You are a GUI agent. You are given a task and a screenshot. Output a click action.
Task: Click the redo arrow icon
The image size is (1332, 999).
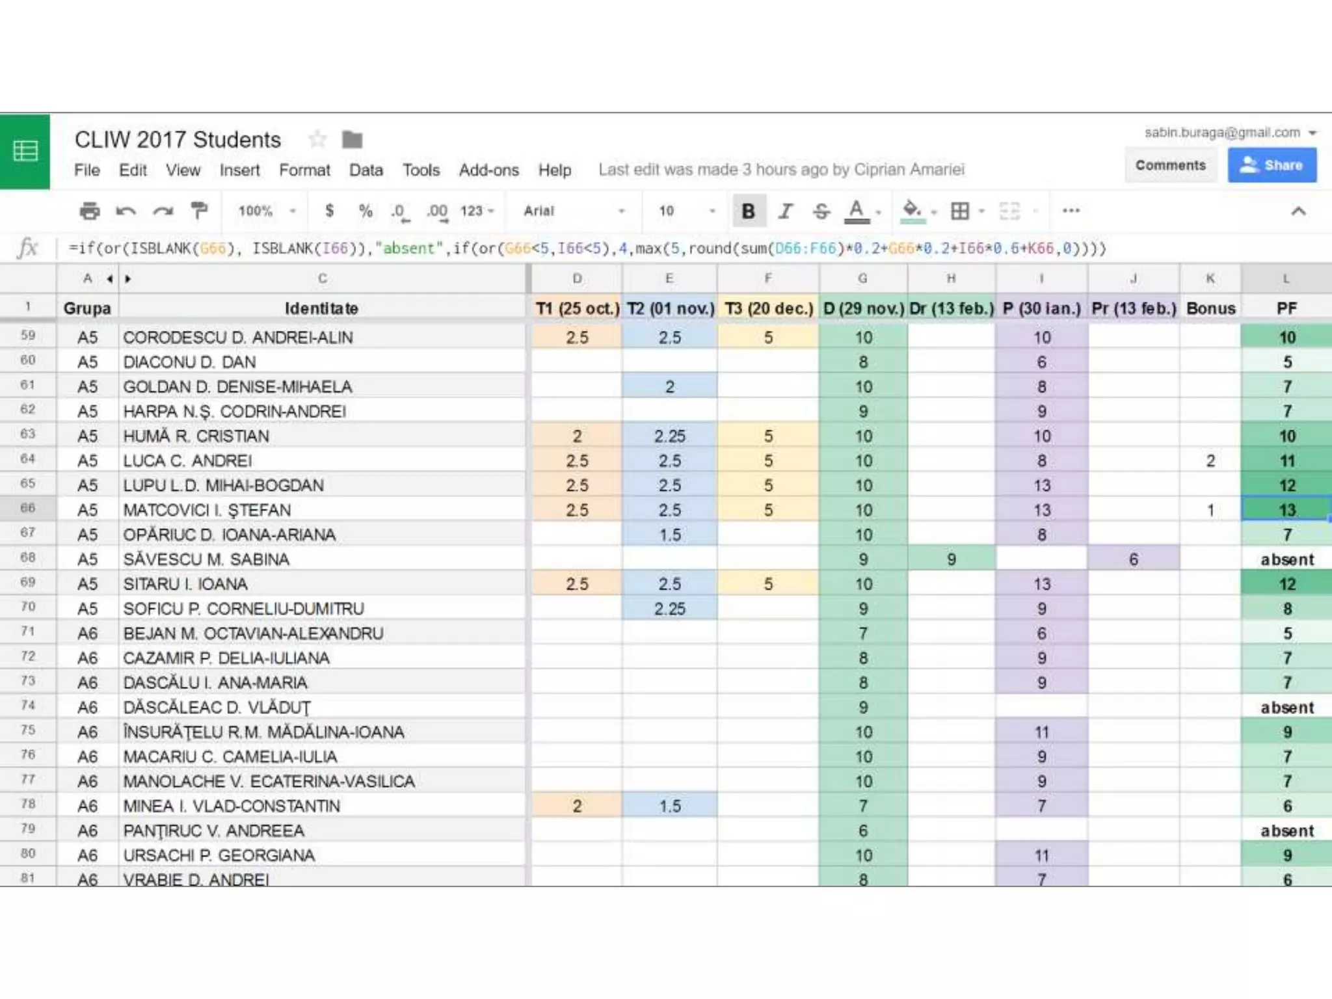pyautogui.click(x=163, y=211)
